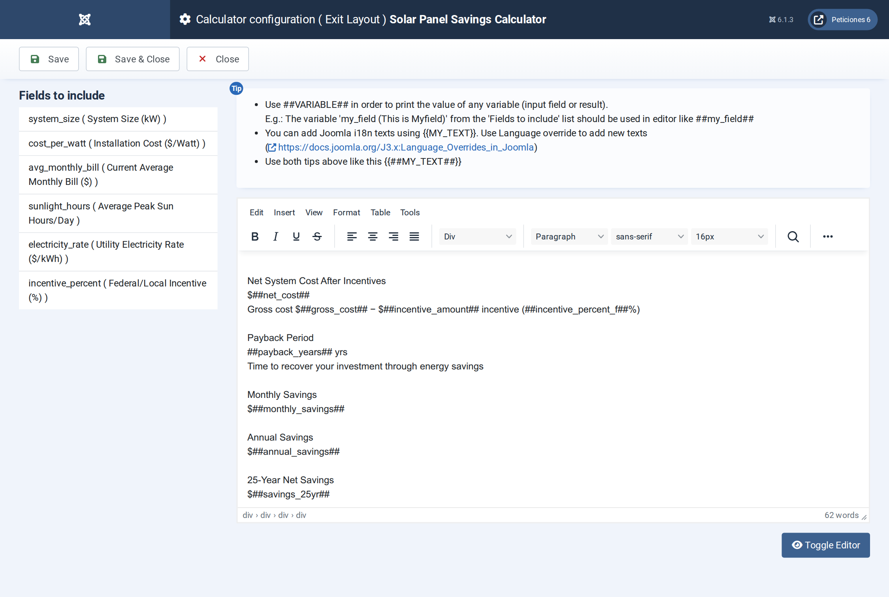Open the Format menu
The width and height of the screenshot is (889, 597).
point(346,212)
